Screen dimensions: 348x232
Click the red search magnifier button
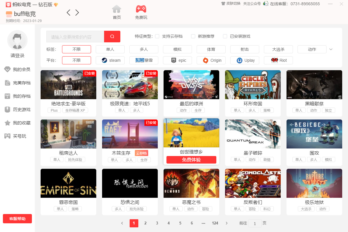[x=112, y=37]
